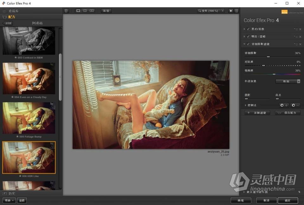
Task: Click the aeziyuan_25.jpg file name
Action: (x=218, y=152)
